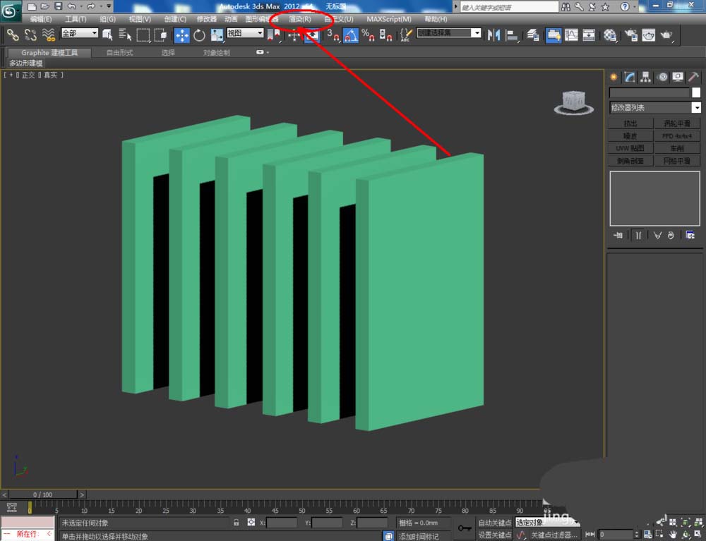Click the 挤出 modifier button
The width and height of the screenshot is (706, 541).
(x=630, y=123)
